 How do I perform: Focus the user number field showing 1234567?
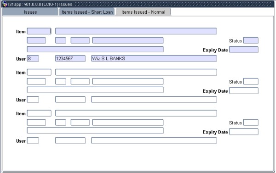(70, 58)
